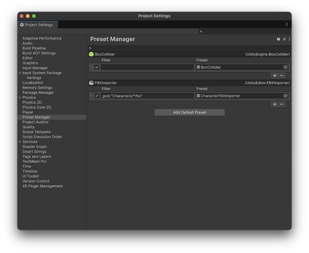
Task: Remove a preset entry under FBXImporter
Action: 282,104
